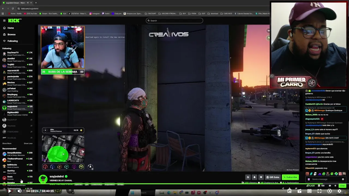Collapse the list with Show Less
The height and width of the screenshot is (196, 349).
pos(28,143)
